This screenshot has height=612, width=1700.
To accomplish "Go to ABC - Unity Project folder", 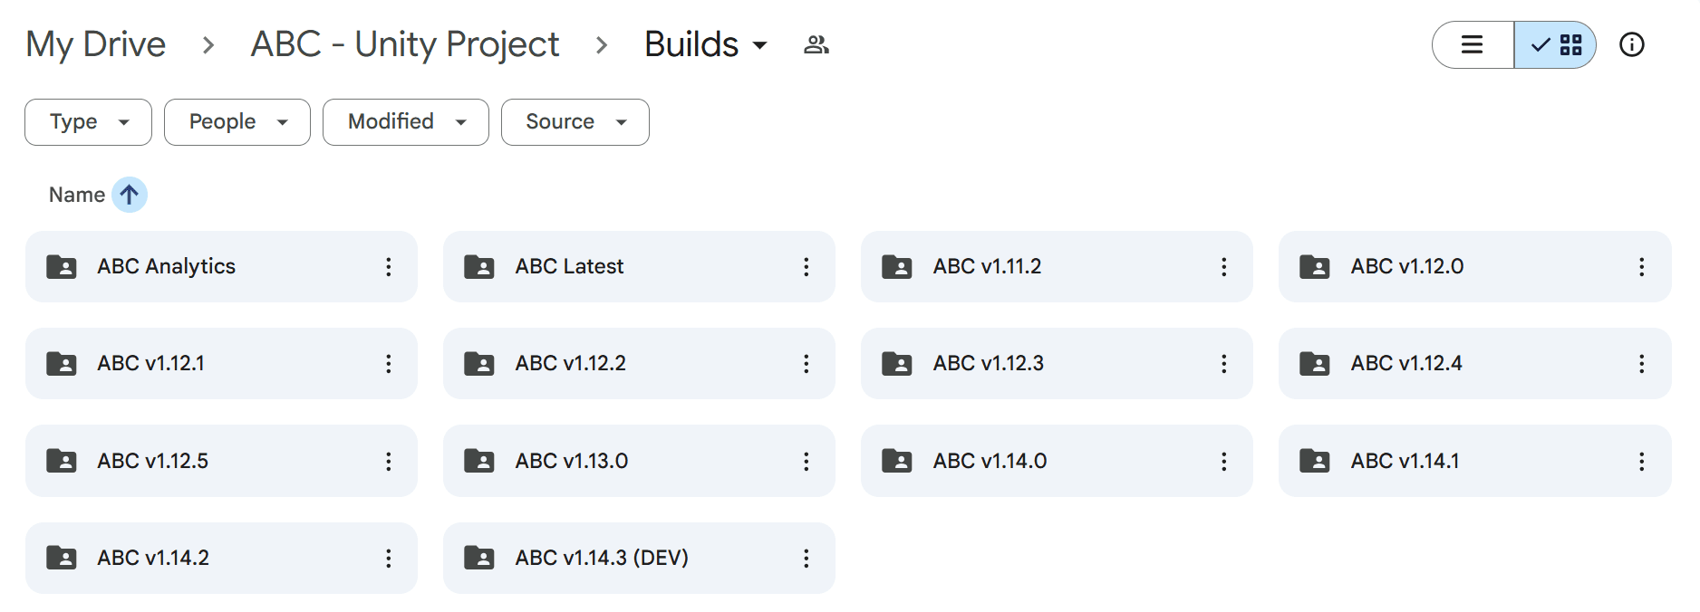I will [404, 43].
